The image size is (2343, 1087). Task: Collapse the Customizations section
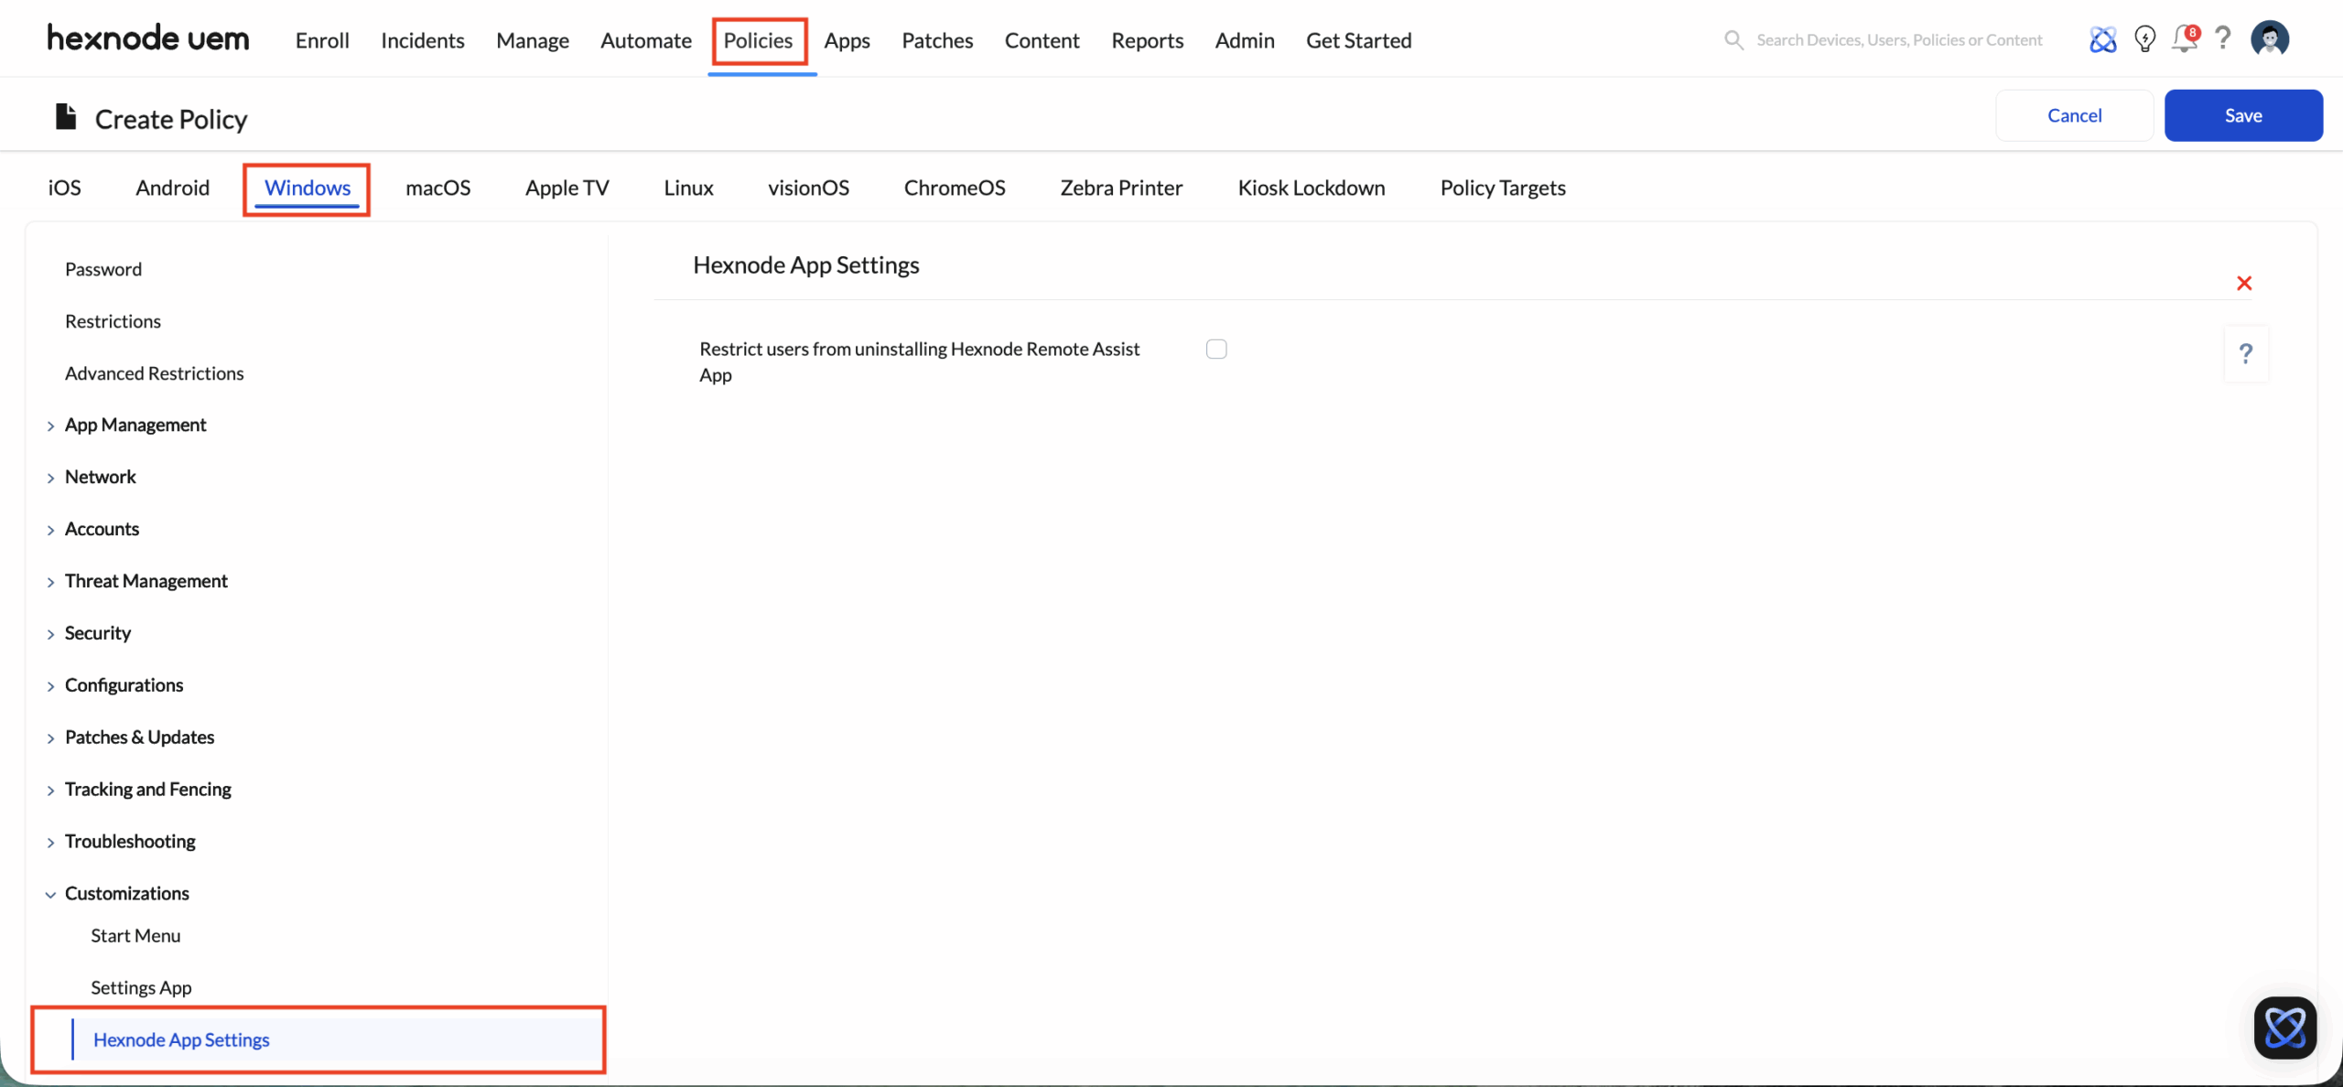point(126,894)
